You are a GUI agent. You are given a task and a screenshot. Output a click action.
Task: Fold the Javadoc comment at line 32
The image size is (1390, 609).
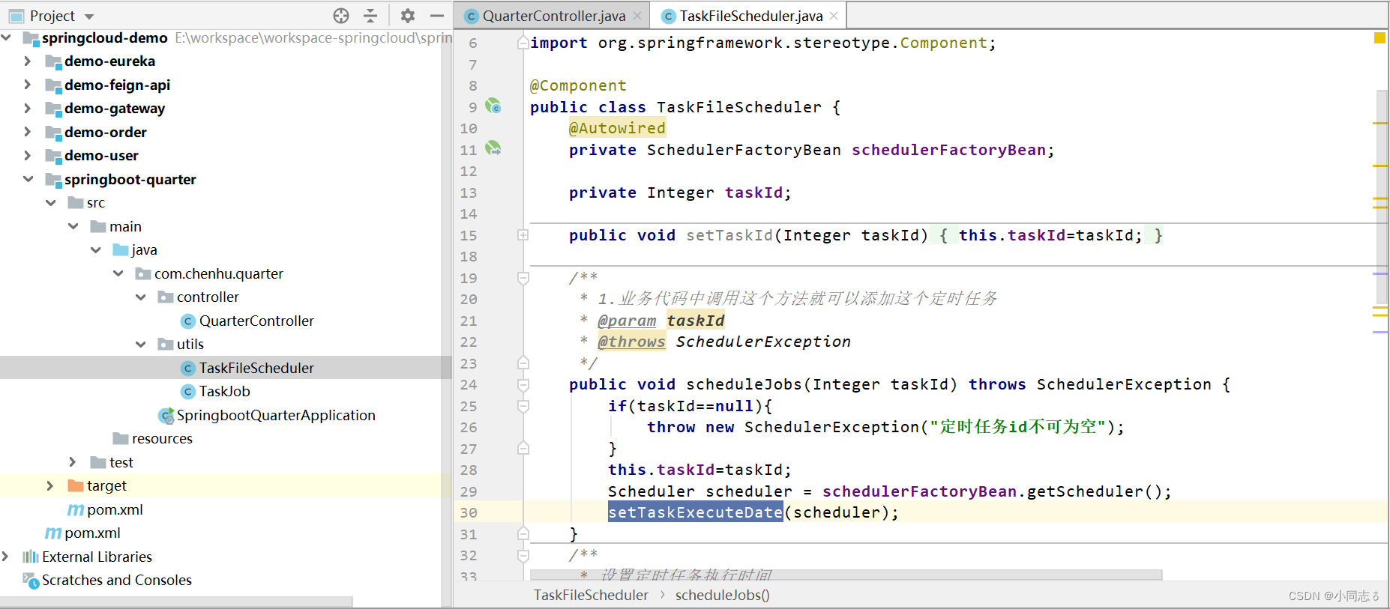coord(523,555)
